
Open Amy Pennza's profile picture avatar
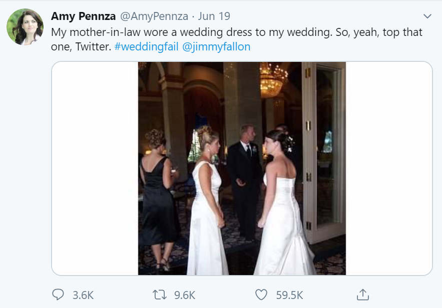[x=25, y=26]
